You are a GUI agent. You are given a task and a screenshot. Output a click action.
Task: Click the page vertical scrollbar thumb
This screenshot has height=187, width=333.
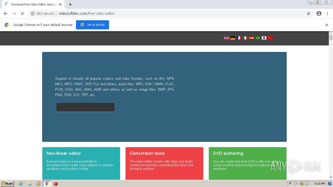[x=331, y=38]
